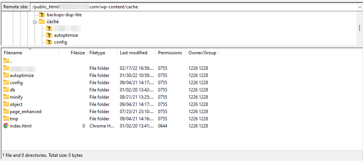
Task: Click the config node in the tree
Action: (60, 42)
